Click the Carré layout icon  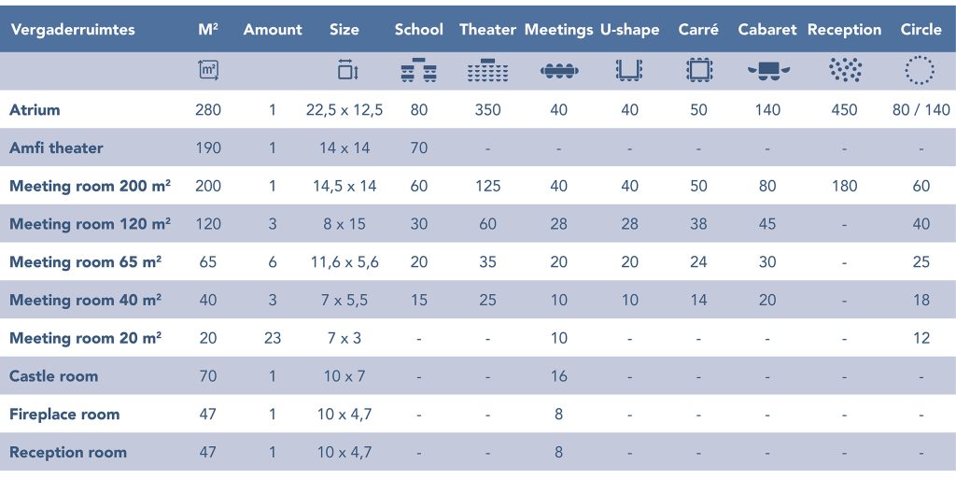coord(698,70)
